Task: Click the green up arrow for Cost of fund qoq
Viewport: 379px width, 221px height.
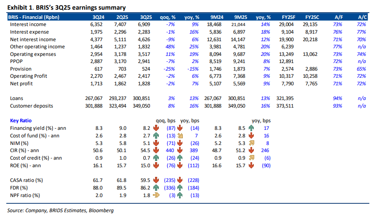Action: point(155,136)
